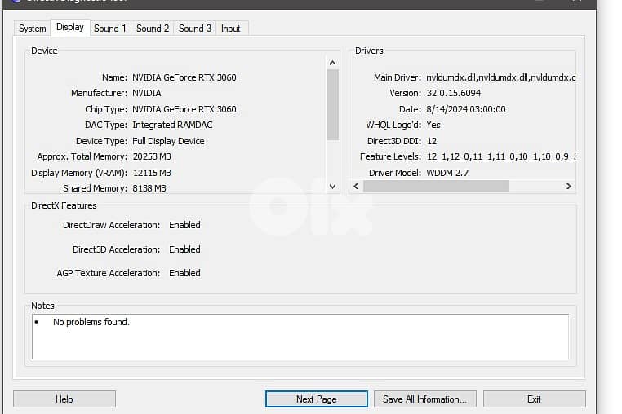The height and width of the screenshot is (414, 622).
Task: Click the driver version 32.0.15.6094
Action: [453, 93]
